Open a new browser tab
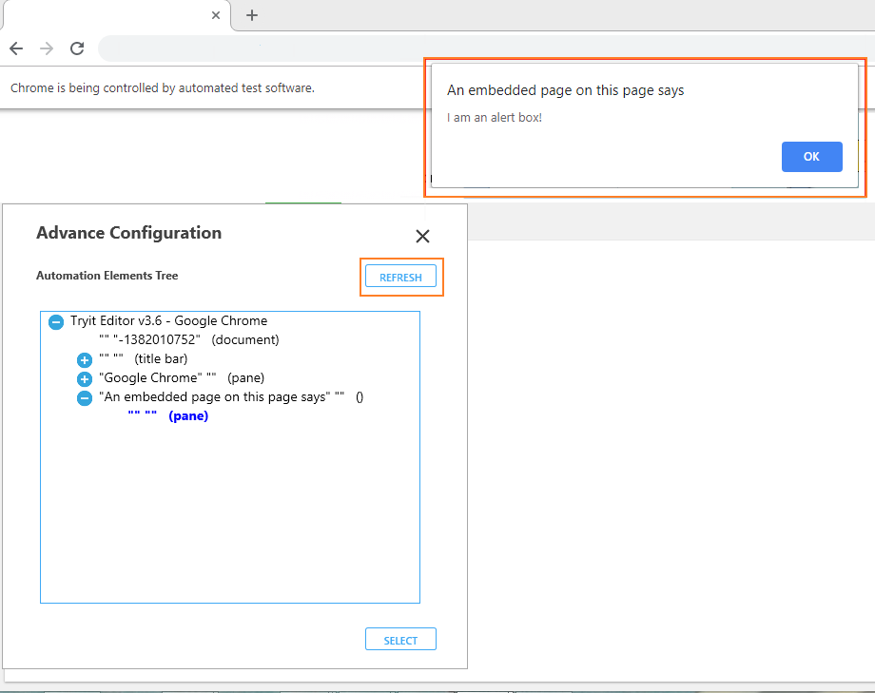This screenshot has width=875, height=693. (252, 15)
